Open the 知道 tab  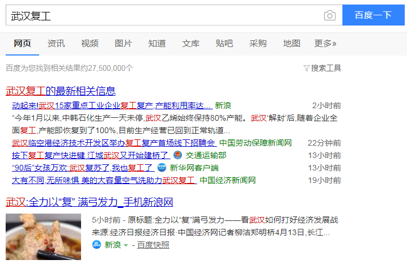157,43
